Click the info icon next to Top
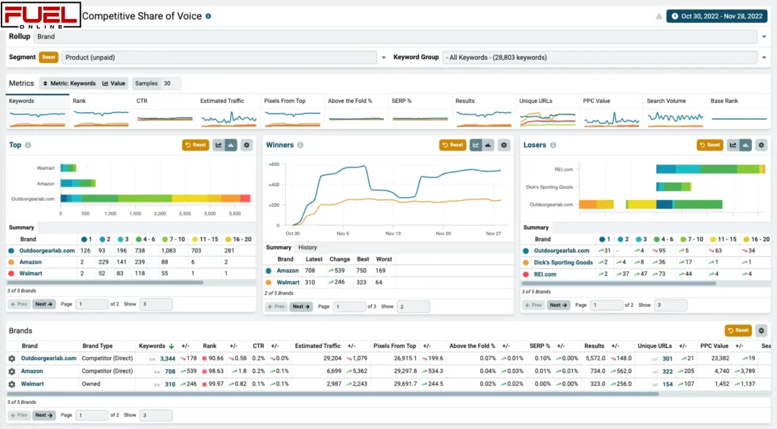The height and width of the screenshot is (429, 777). (28, 145)
